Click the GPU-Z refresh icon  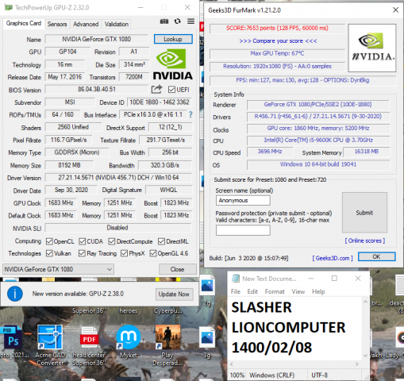(x=178, y=21)
